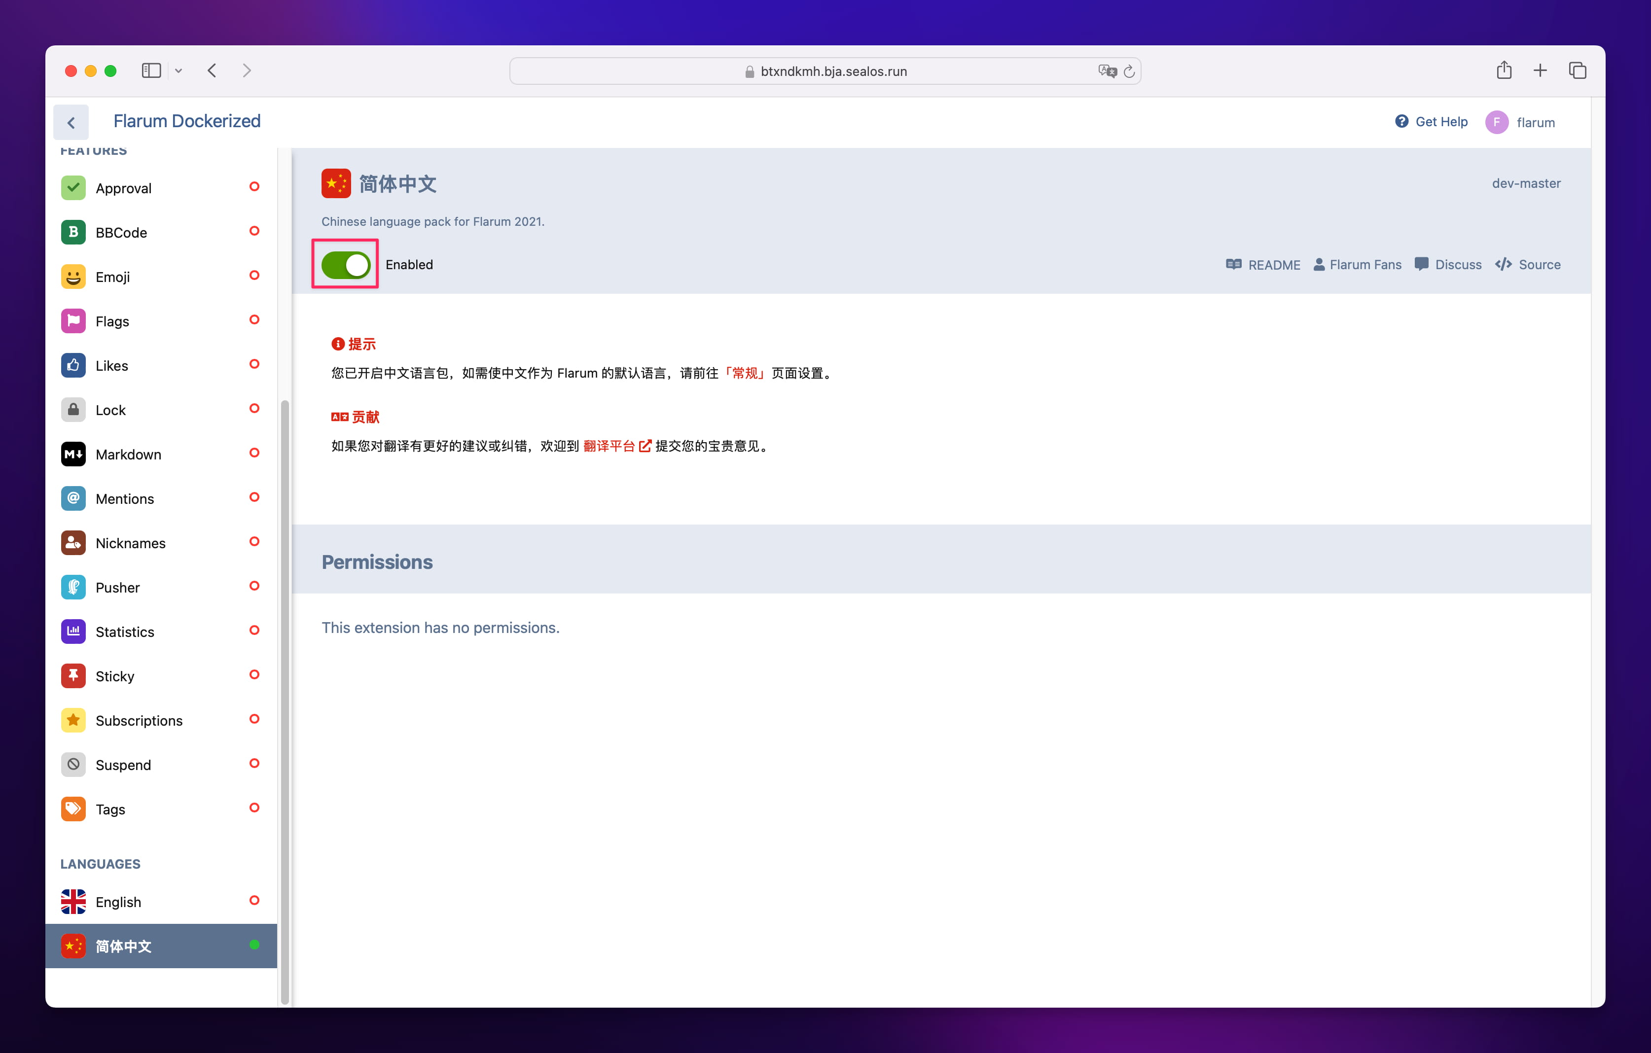Open the Discuss link
The width and height of the screenshot is (1651, 1053).
(1447, 265)
